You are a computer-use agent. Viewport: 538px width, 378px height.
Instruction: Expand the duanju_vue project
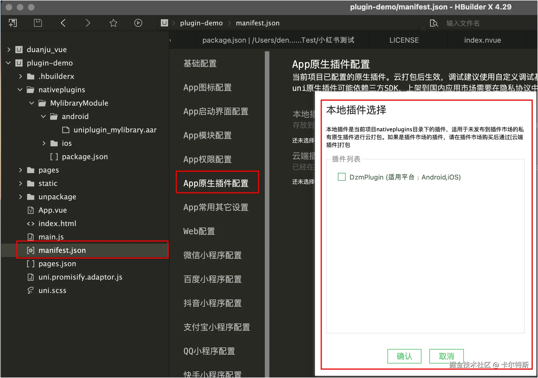[9, 50]
